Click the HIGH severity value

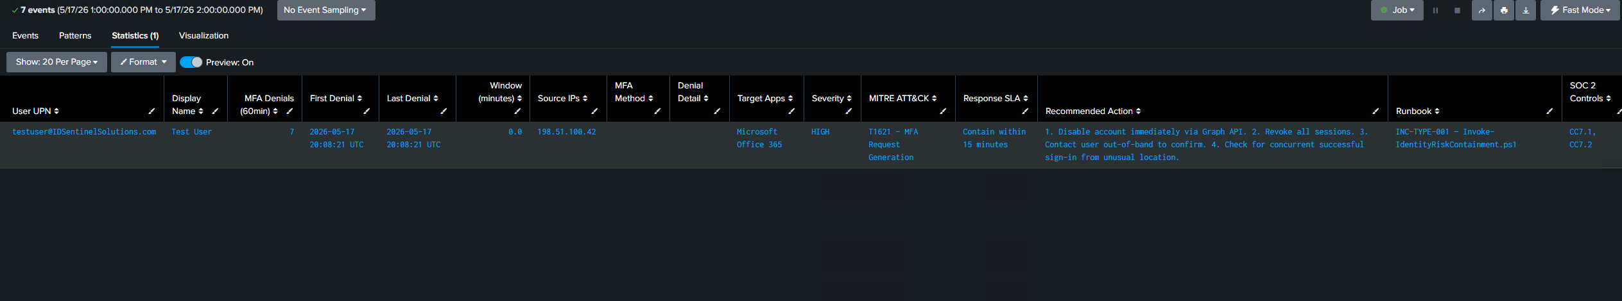pos(820,132)
